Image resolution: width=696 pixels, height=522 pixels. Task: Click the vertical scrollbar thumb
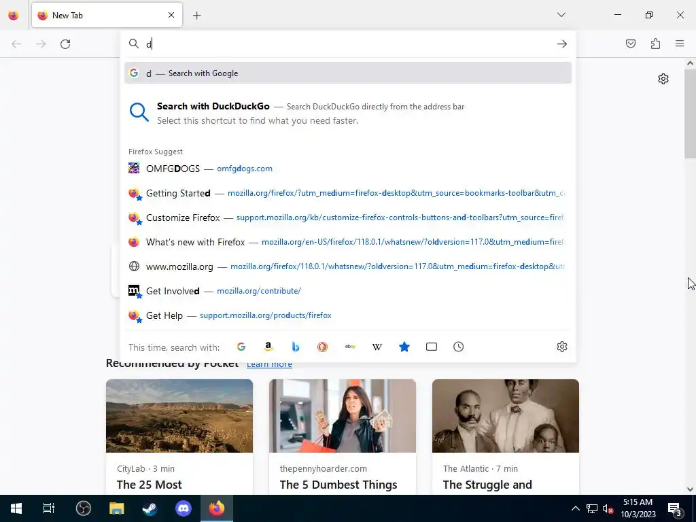[690, 114]
